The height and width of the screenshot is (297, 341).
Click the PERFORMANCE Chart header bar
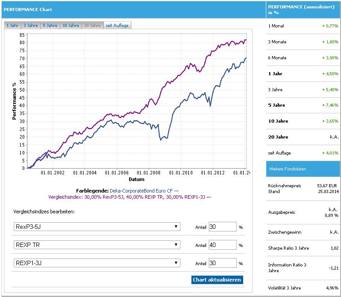(134, 10)
